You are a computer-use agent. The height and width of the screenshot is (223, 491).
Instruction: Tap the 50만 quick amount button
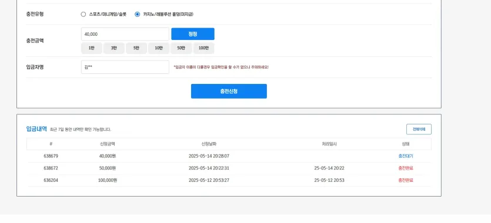point(181,48)
